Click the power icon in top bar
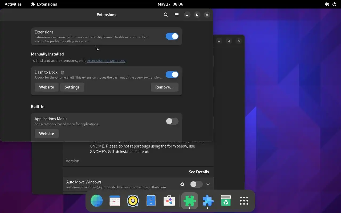Viewport: 341px width, 213px height. pos(335,4)
